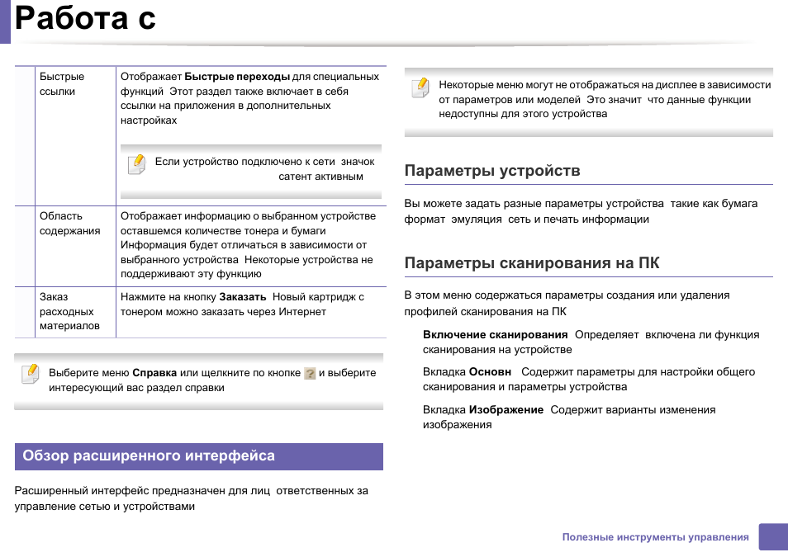Screen dimensions: 788x557
Task: Click the Параметры сканирования на ПК heading
Action: (531, 263)
